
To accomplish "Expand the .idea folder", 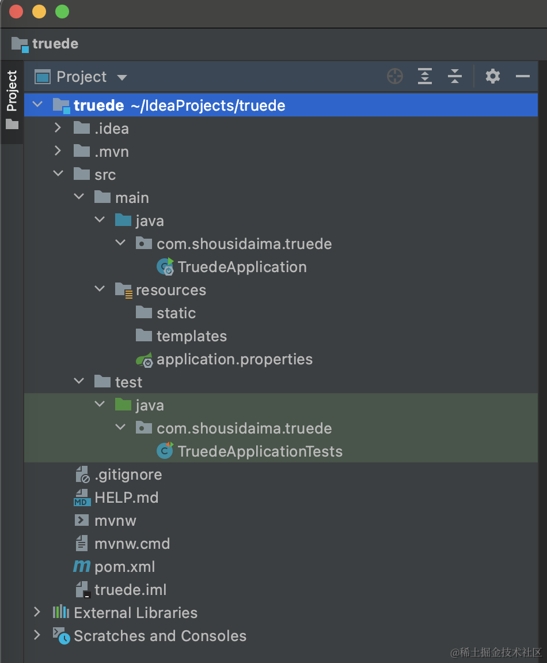I will coord(58,127).
